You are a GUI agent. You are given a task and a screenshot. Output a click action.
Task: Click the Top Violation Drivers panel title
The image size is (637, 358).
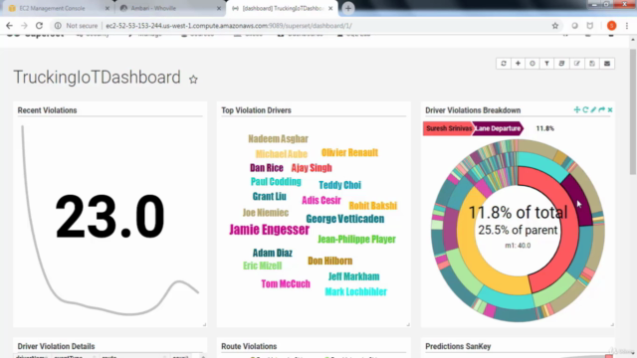pos(257,110)
